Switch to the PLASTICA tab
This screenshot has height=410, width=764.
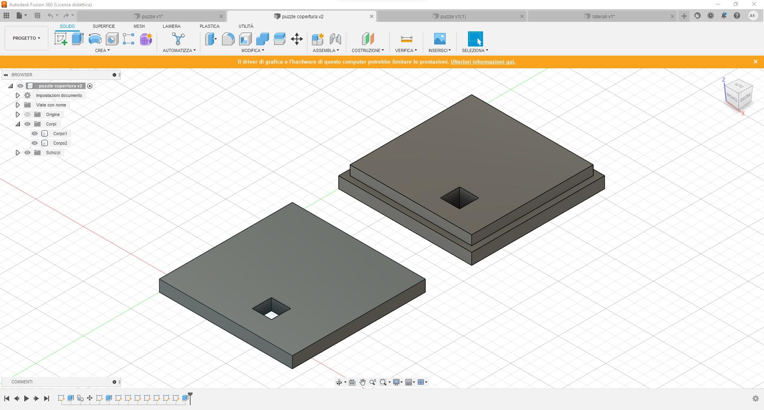(209, 26)
